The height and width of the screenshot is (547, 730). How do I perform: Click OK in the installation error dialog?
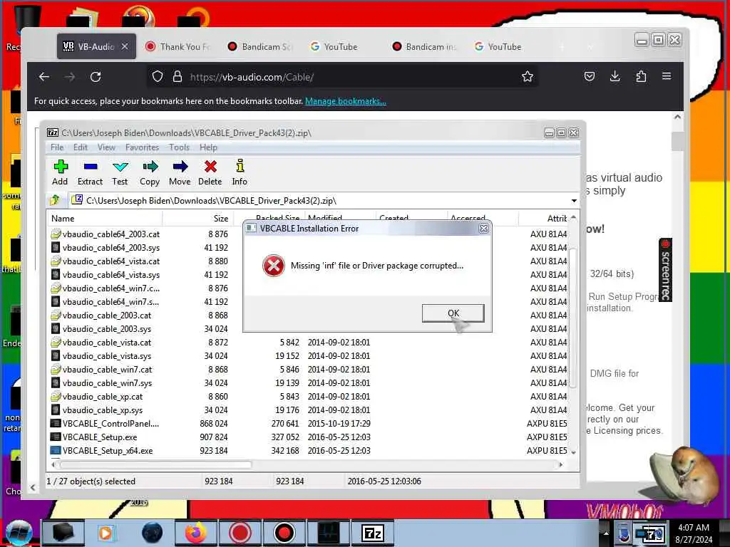point(453,313)
